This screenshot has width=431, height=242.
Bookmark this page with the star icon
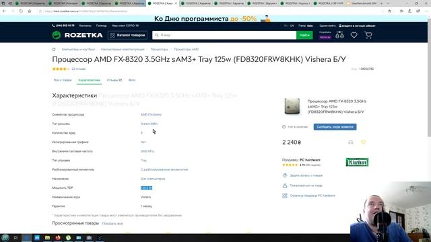coord(389,11)
